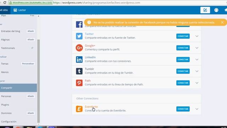Connect the LinkedIn account
This screenshot has width=227, height=128.
(x=183, y=59)
